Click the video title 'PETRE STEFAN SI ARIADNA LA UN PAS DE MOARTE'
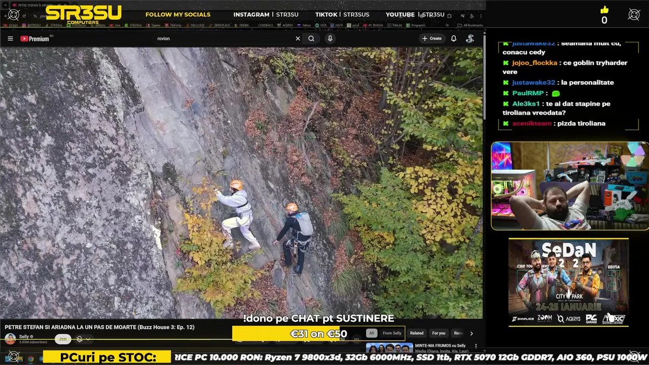This screenshot has width=649, height=365. (99, 327)
